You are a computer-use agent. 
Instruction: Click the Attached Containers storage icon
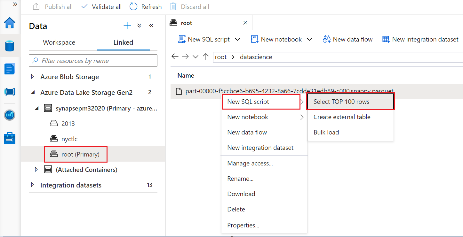tap(48, 170)
